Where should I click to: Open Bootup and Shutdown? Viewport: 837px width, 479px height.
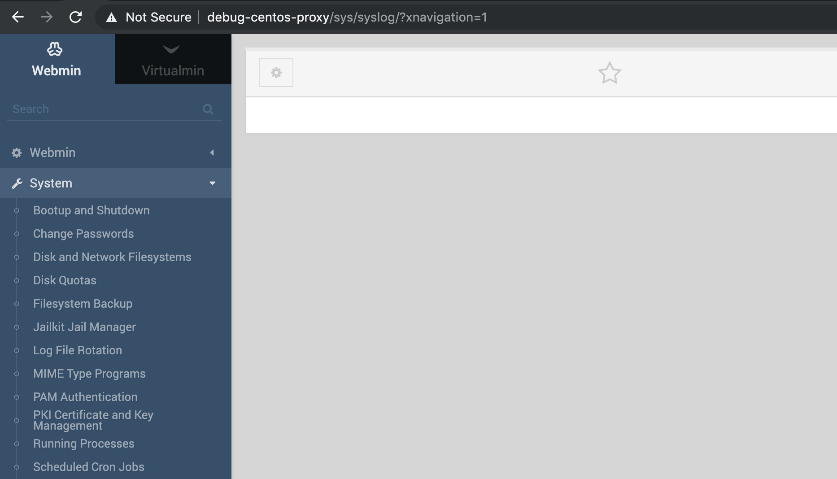(x=92, y=210)
